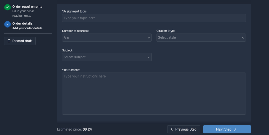Image resolution: width=269 pixels, height=135 pixels.
Task: Click the chevron in Number of sources field
Action: pyautogui.click(x=149, y=38)
